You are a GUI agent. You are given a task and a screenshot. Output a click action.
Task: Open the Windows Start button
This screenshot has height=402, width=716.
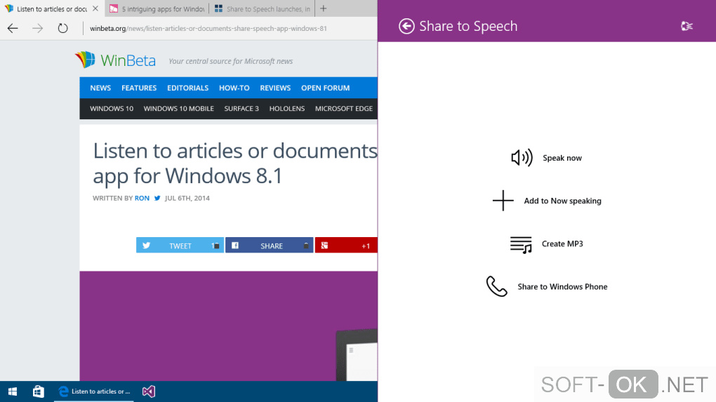[13, 391]
